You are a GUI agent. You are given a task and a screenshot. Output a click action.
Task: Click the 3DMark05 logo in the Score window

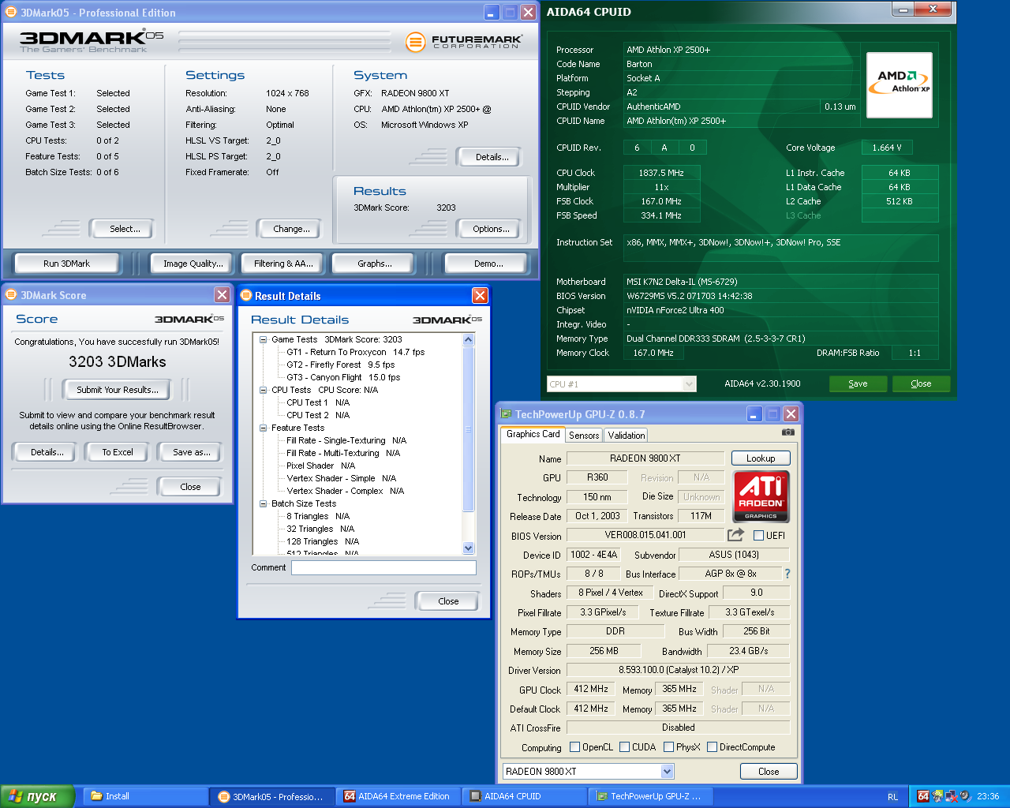[x=189, y=319]
